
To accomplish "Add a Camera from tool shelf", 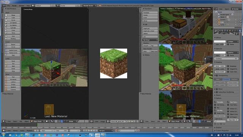I will (x=13, y=90).
